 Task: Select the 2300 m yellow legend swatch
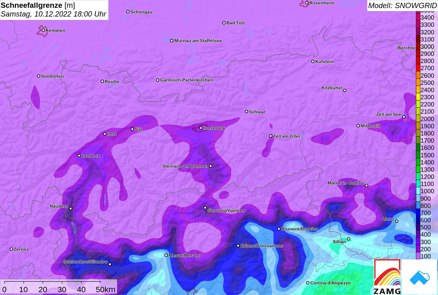click(x=418, y=97)
